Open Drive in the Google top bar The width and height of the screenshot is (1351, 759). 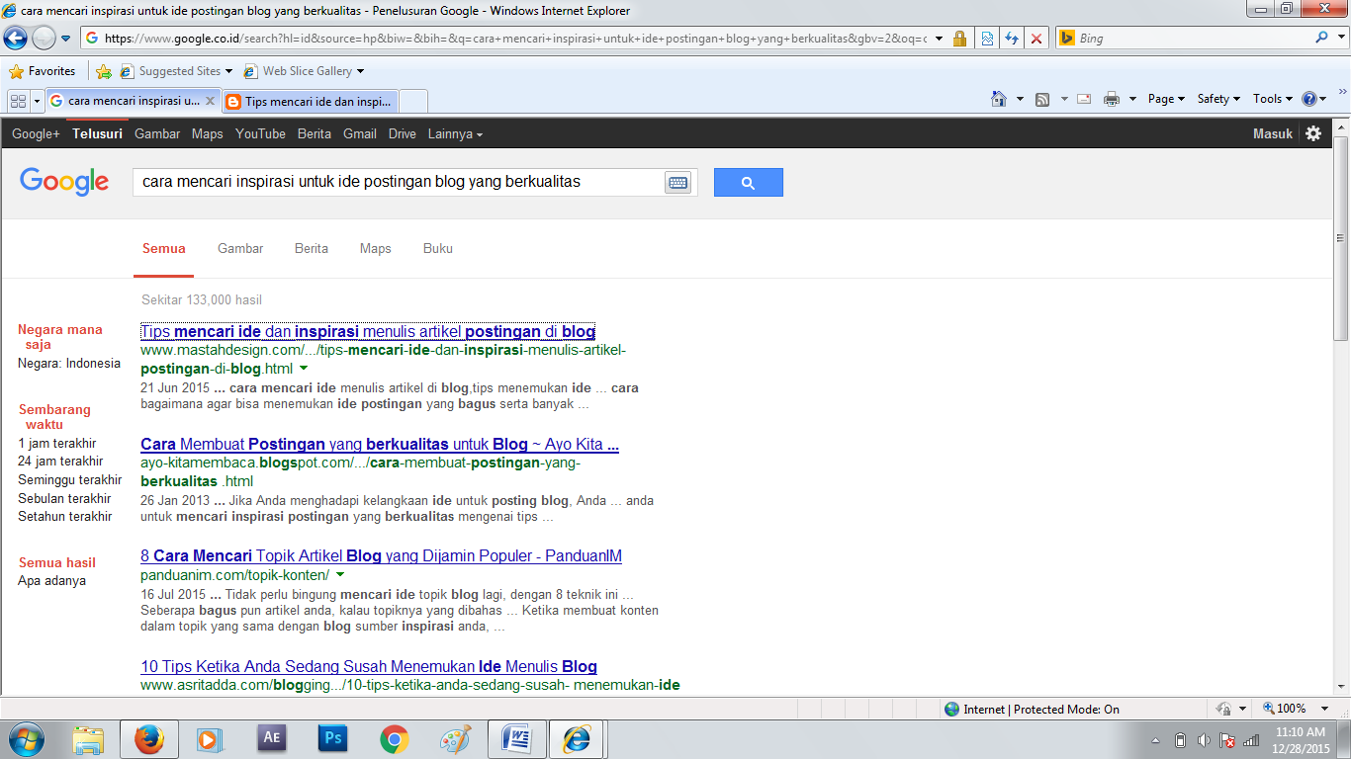[403, 133]
